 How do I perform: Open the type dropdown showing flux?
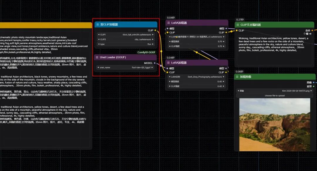(x=126, y=44)
